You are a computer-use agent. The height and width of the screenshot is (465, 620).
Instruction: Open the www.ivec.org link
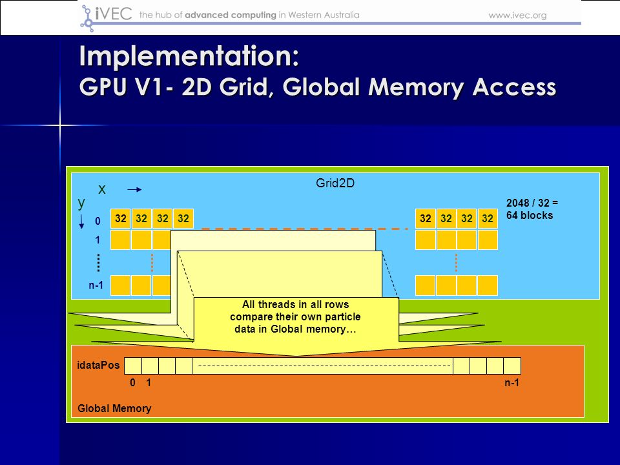point(517,15)
